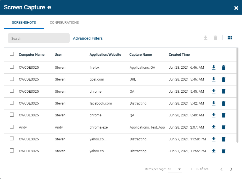Download the firefox screenshot
The width and height of the screenshot is (242, 179).
[x=214, y=67]
